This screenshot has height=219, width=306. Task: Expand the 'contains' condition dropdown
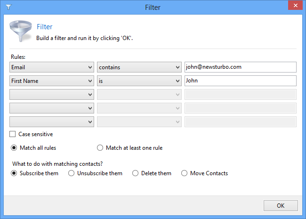click(139, 67)
